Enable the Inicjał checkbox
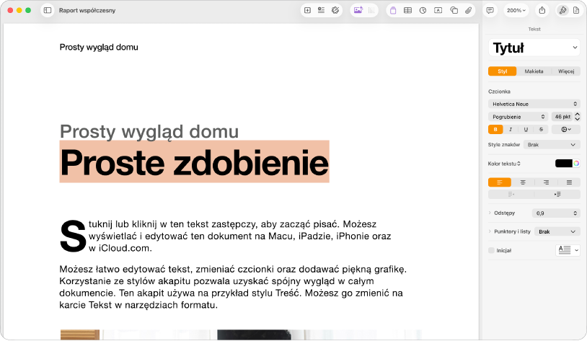This screenshot has height=341, width=587. 491,250
